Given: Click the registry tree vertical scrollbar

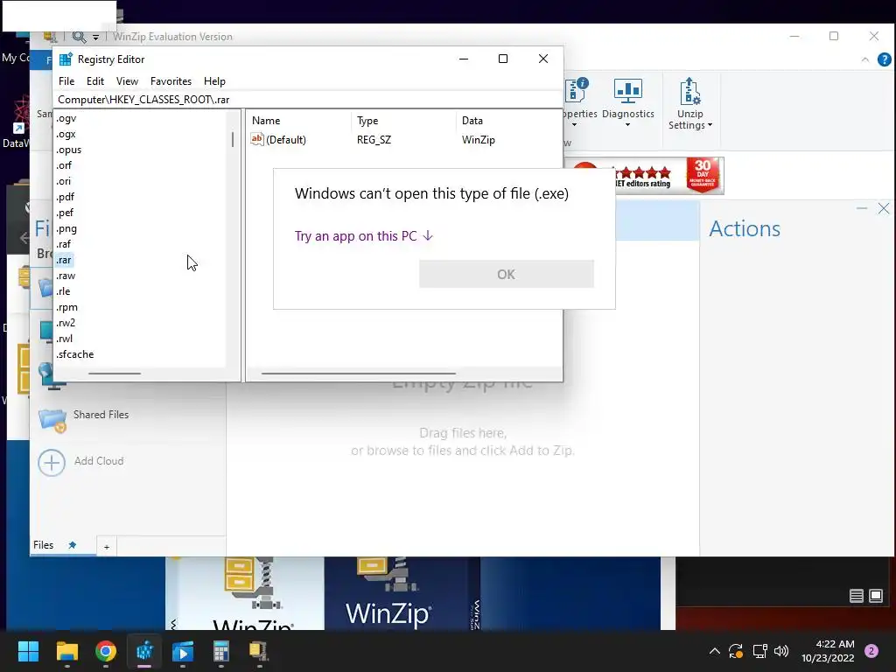Looking at the screenshot, I should (x=233, y=139).
